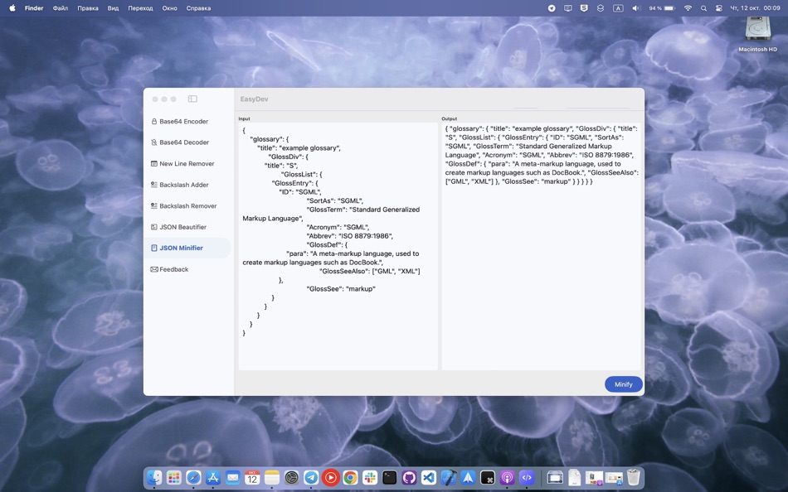Open the sound volume menu
The height and width of the screenshot is (492, 788).
636,8
